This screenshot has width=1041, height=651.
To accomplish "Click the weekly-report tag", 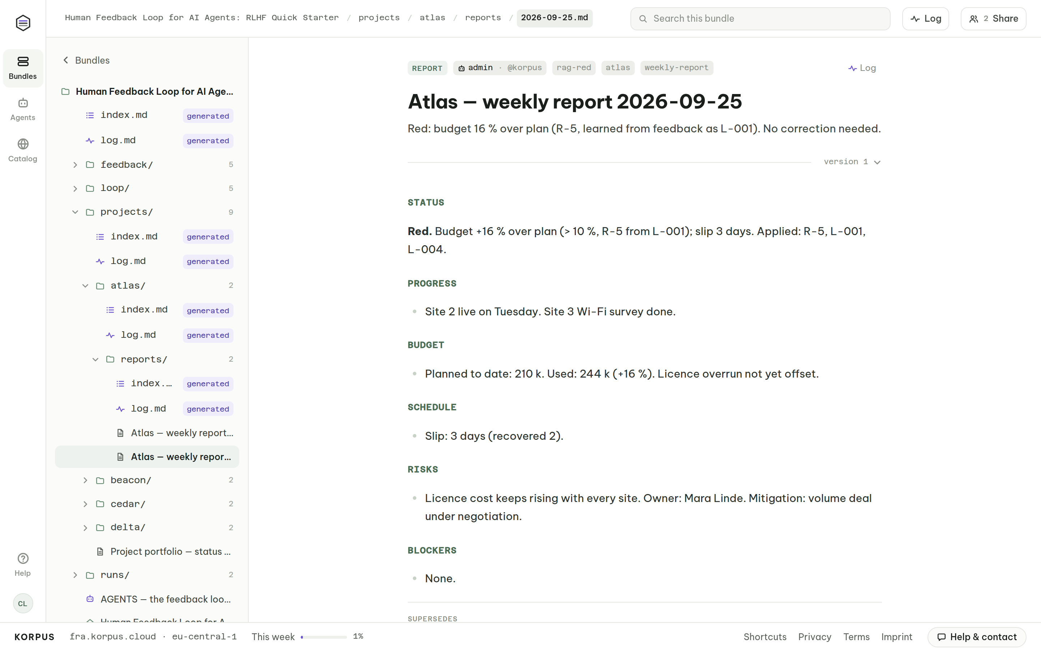I will pyautogui.click(x=676, y=68).
